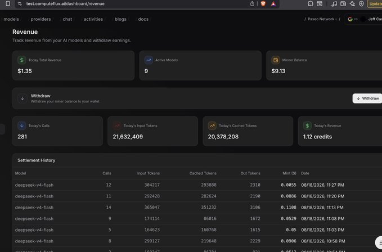Click the bookmark icon in browser toolbar

(x=8, y=3)
